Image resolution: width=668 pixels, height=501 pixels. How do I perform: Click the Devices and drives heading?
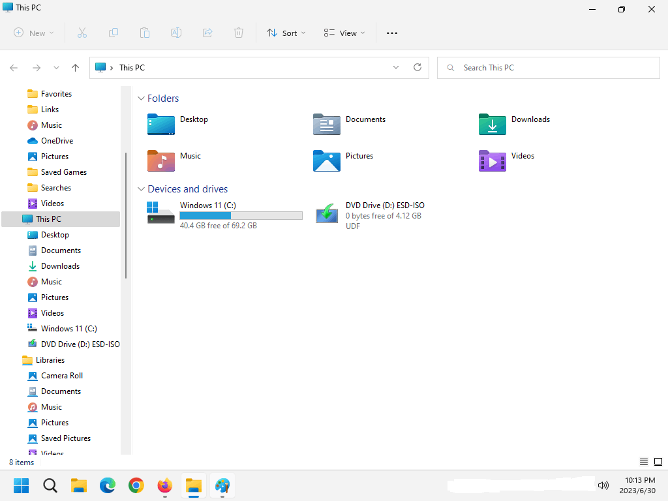[x=187, y=189]
